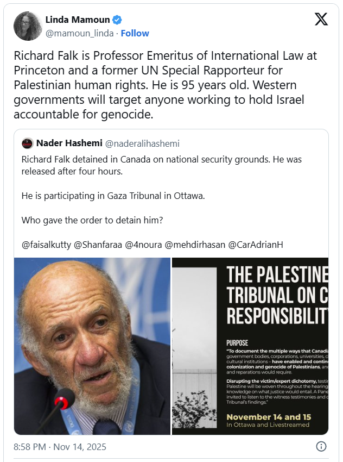This screenshot has width=343, height=462.
Task: Follow Linda Mamoun
Action: [x=135, y=33]
